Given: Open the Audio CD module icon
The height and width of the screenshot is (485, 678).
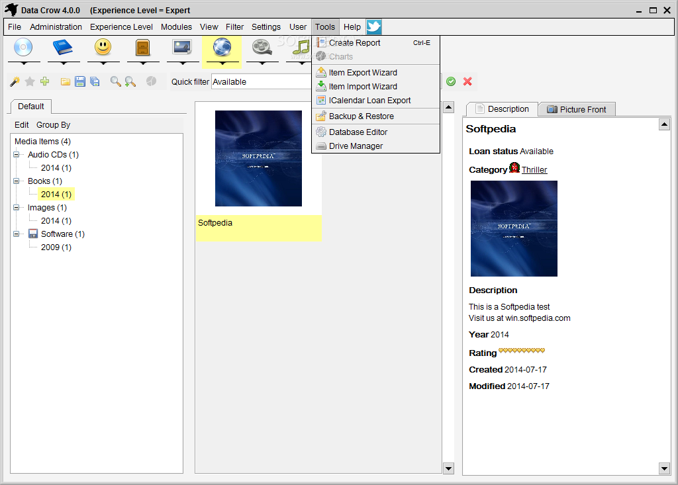Looking at the screenshot, I should click(23, 48).
